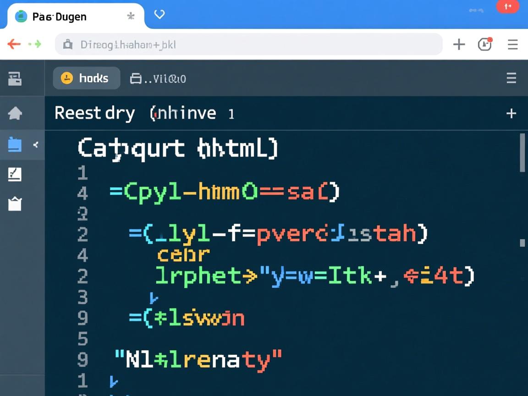Viewport: 528px width, 396px height.
Task: Click the home icon in sidebar
Action: click(x=15, y=113)
